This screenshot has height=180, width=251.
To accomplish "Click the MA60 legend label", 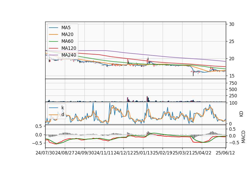I will [x=67, y=41].
